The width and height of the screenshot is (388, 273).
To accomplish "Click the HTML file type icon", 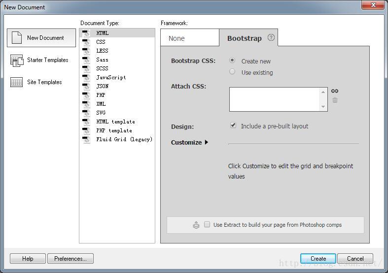I will pos(86,33).
